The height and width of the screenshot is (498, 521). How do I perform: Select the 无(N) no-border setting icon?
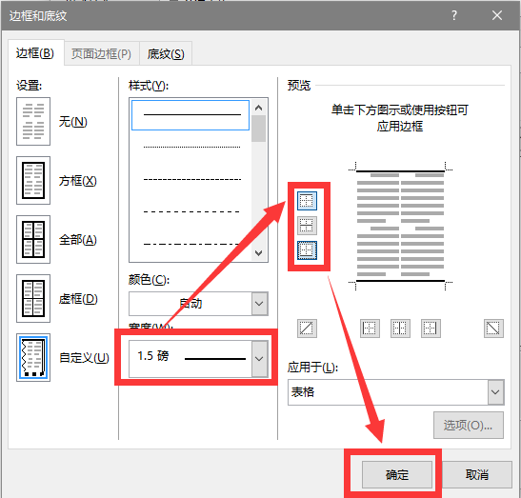pyautogui.click(x=33, y=121)
